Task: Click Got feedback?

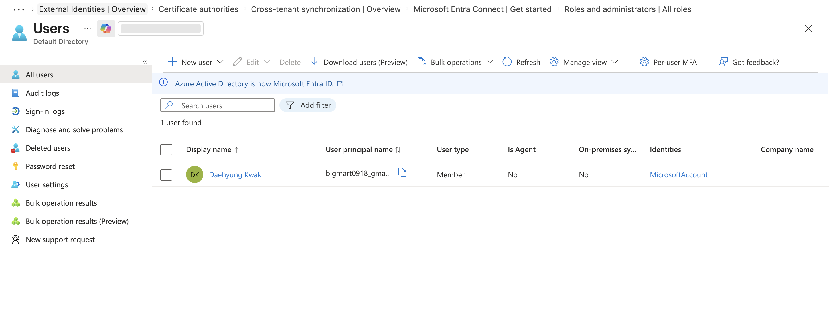Action: 749,62
